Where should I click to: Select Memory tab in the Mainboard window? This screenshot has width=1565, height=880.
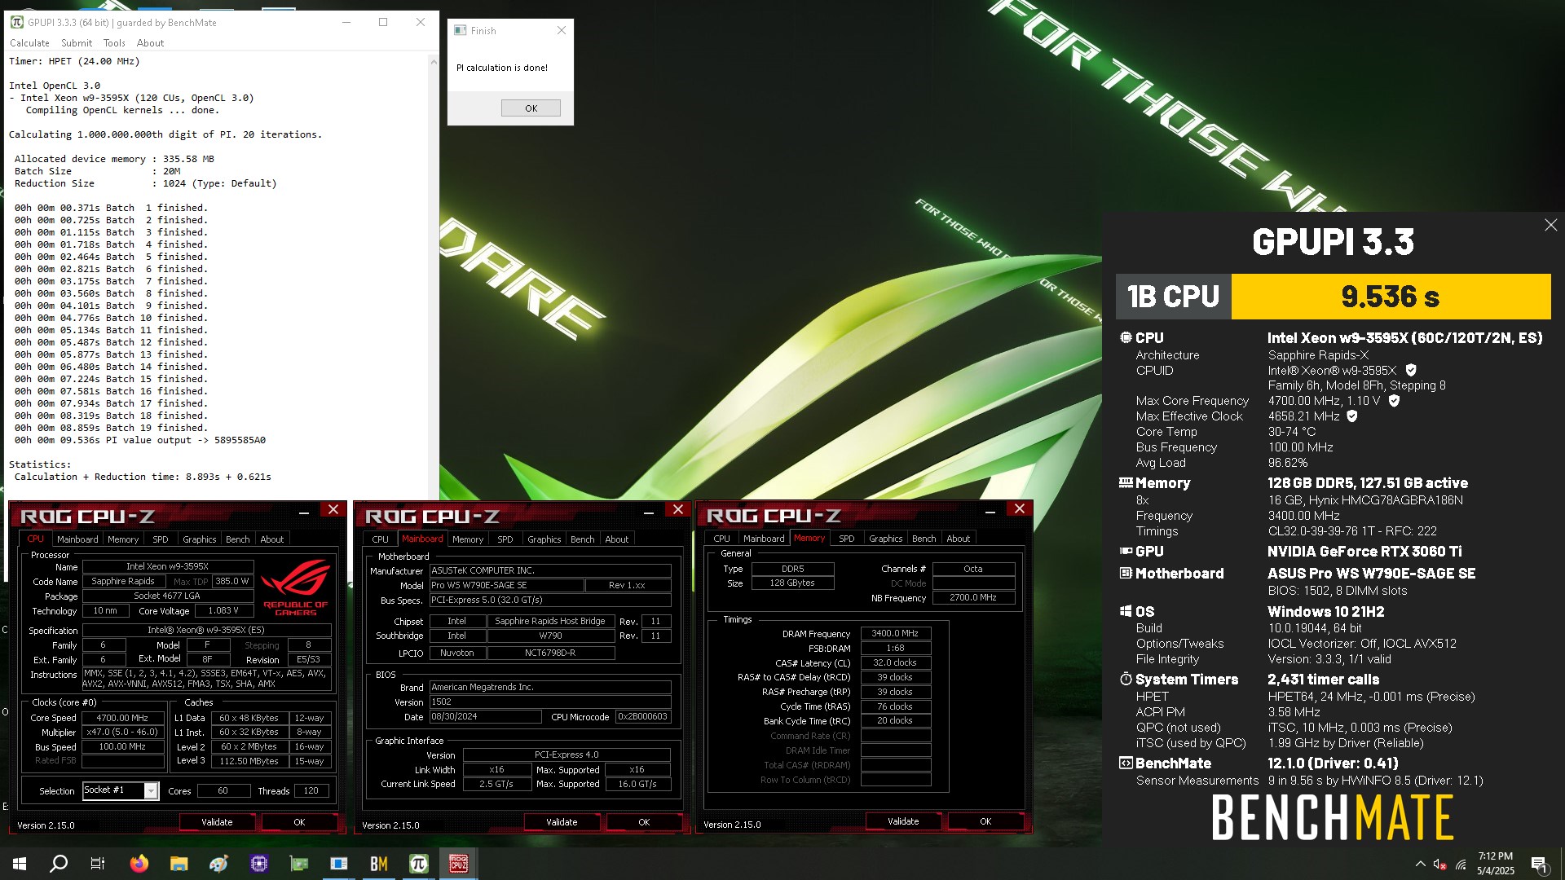click(468, 539)
